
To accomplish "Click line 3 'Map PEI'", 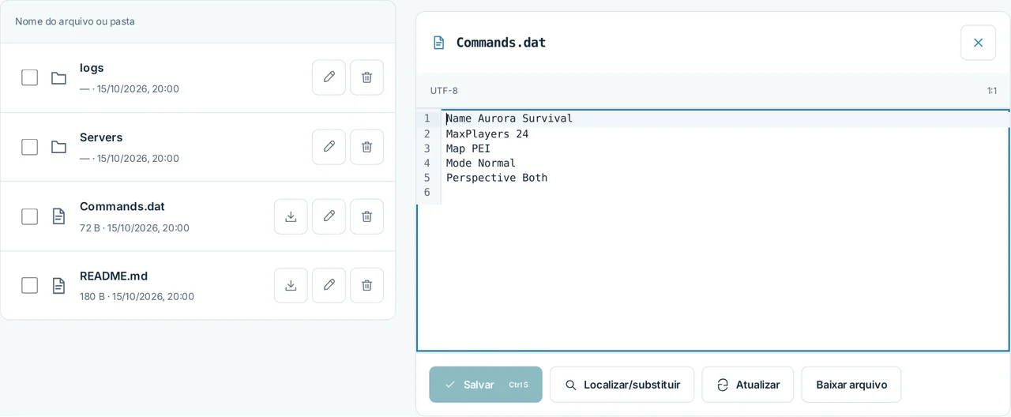I will [468, 148].
